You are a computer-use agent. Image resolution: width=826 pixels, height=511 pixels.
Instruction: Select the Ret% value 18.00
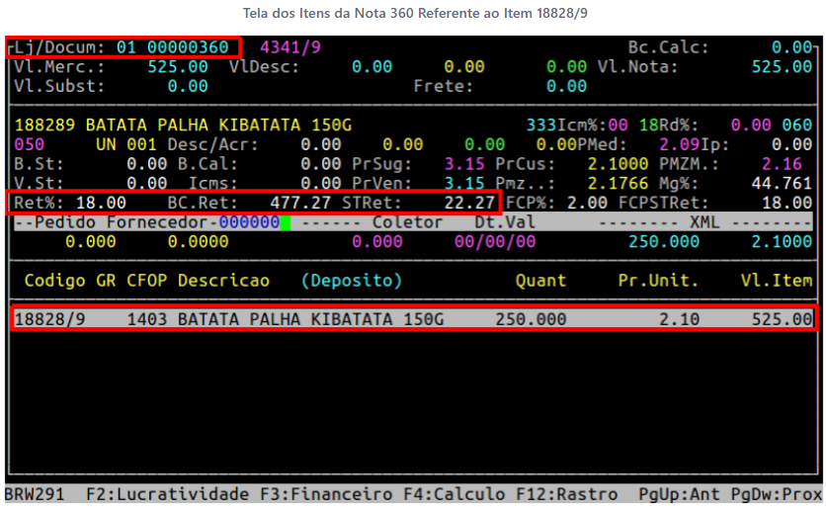tap(102, 203)
